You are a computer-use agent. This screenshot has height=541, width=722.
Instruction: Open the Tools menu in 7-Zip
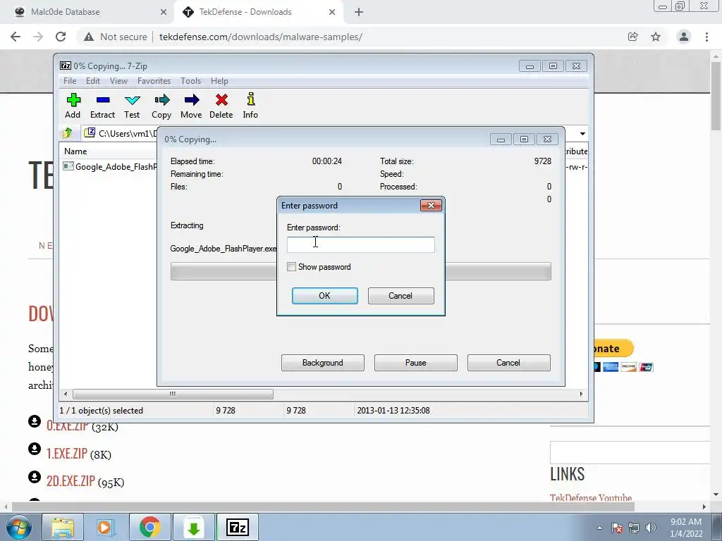point(190,81)
